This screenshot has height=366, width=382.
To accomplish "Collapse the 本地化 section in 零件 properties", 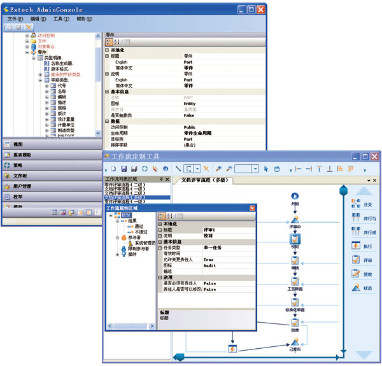I will pos(107,50).
